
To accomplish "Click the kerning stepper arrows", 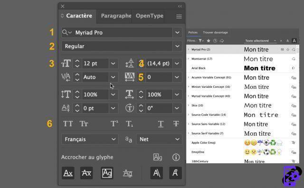I will (77, 77).
